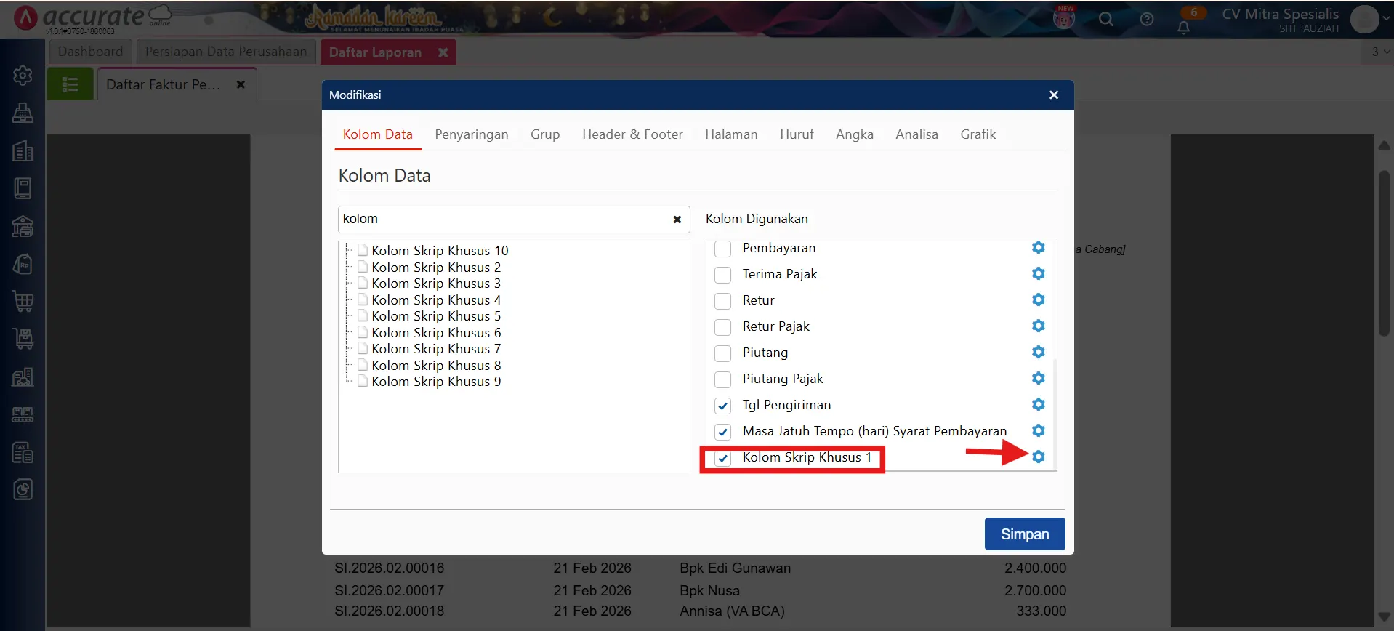
Task: Open the gear settings for Retur Pajak
Action: pyautogui.click(x=1038, y=326)
